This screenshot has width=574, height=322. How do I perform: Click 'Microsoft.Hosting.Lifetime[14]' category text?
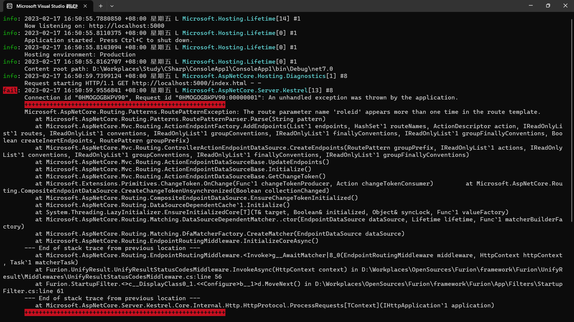(236, 19)
